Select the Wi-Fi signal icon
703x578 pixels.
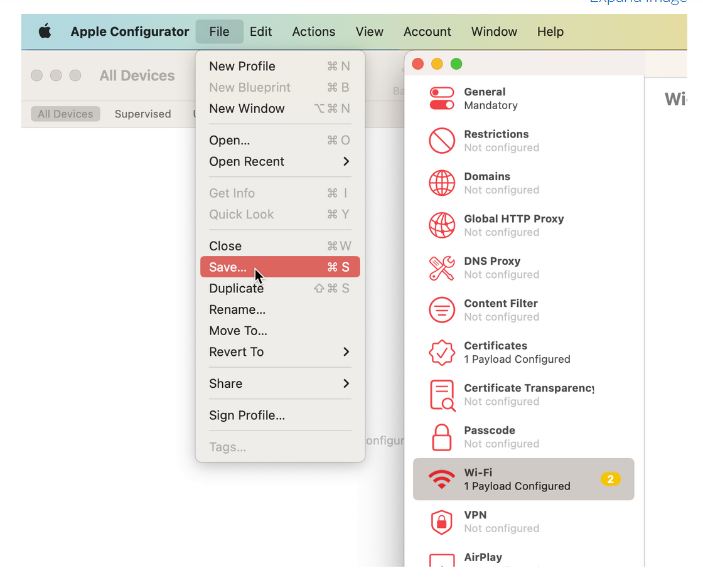click(442, 479)
